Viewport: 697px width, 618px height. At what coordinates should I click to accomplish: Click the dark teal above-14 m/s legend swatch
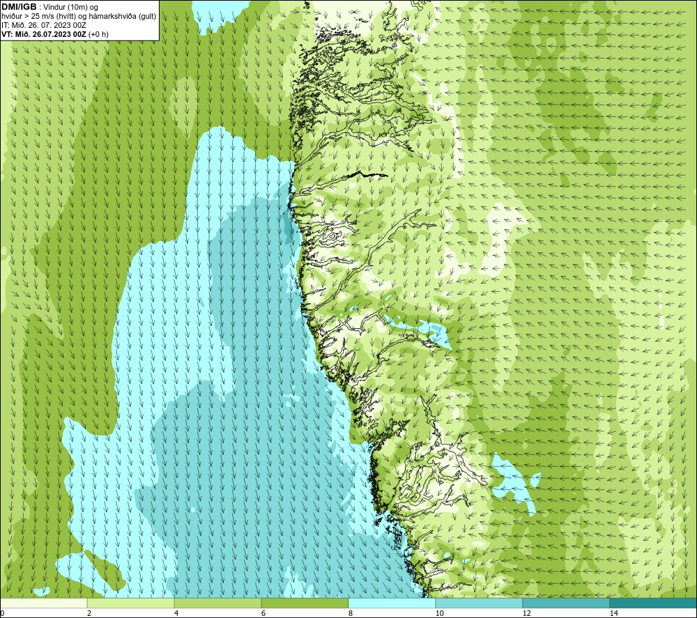pyautogui.click(x=654, y=603)
